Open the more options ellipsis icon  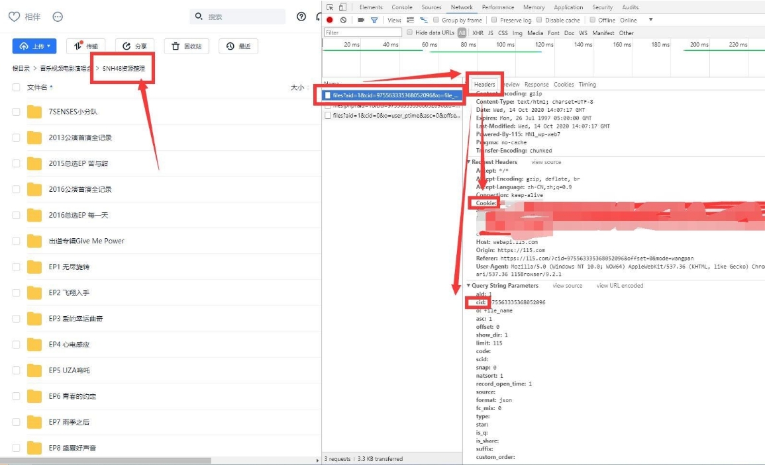coord(58,17)
